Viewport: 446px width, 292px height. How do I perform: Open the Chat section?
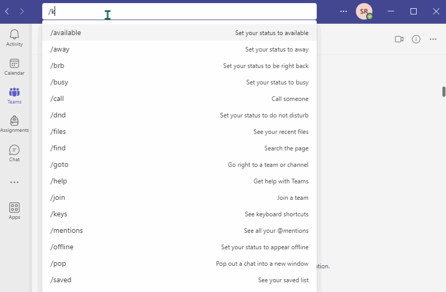pyautogui.click(x=14, y=153)
